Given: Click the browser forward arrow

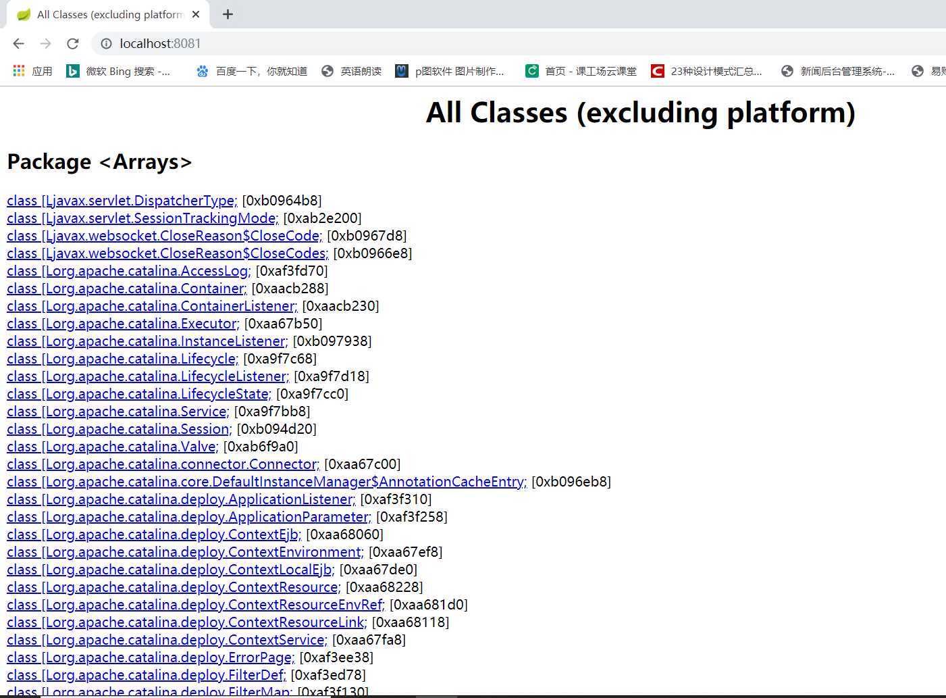Looking at the screenshot, I should (45, 44).
